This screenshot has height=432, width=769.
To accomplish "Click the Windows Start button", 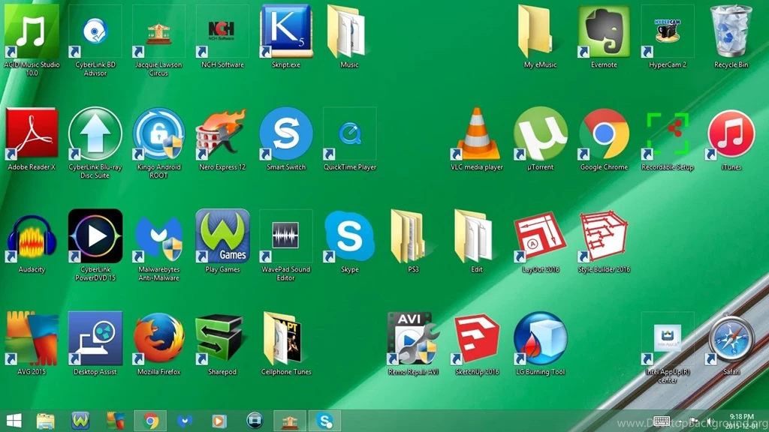I will click(x=14, y=421).
